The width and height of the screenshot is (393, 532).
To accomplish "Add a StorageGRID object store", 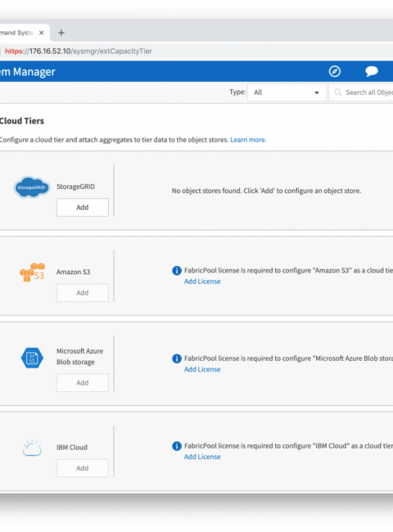I will coord(83,207).
